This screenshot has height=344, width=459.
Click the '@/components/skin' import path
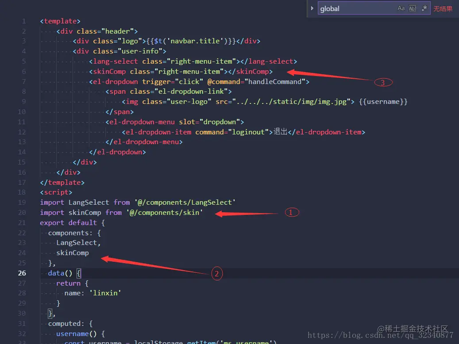165,213
